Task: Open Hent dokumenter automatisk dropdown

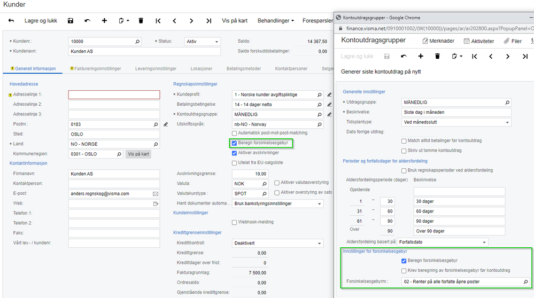Action: [277, 204]
